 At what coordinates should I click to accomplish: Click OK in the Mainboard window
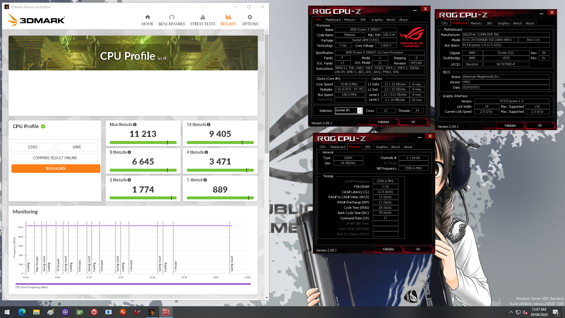coord(540,125)
